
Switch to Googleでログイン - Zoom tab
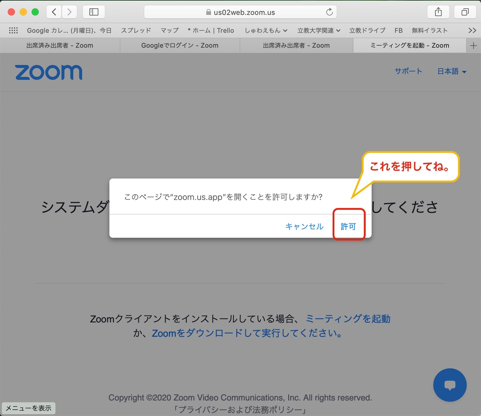point(180,46)
